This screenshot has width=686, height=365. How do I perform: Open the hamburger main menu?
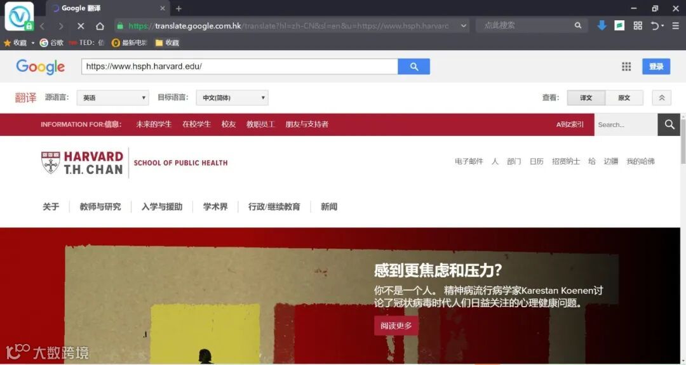click(675, 26)
